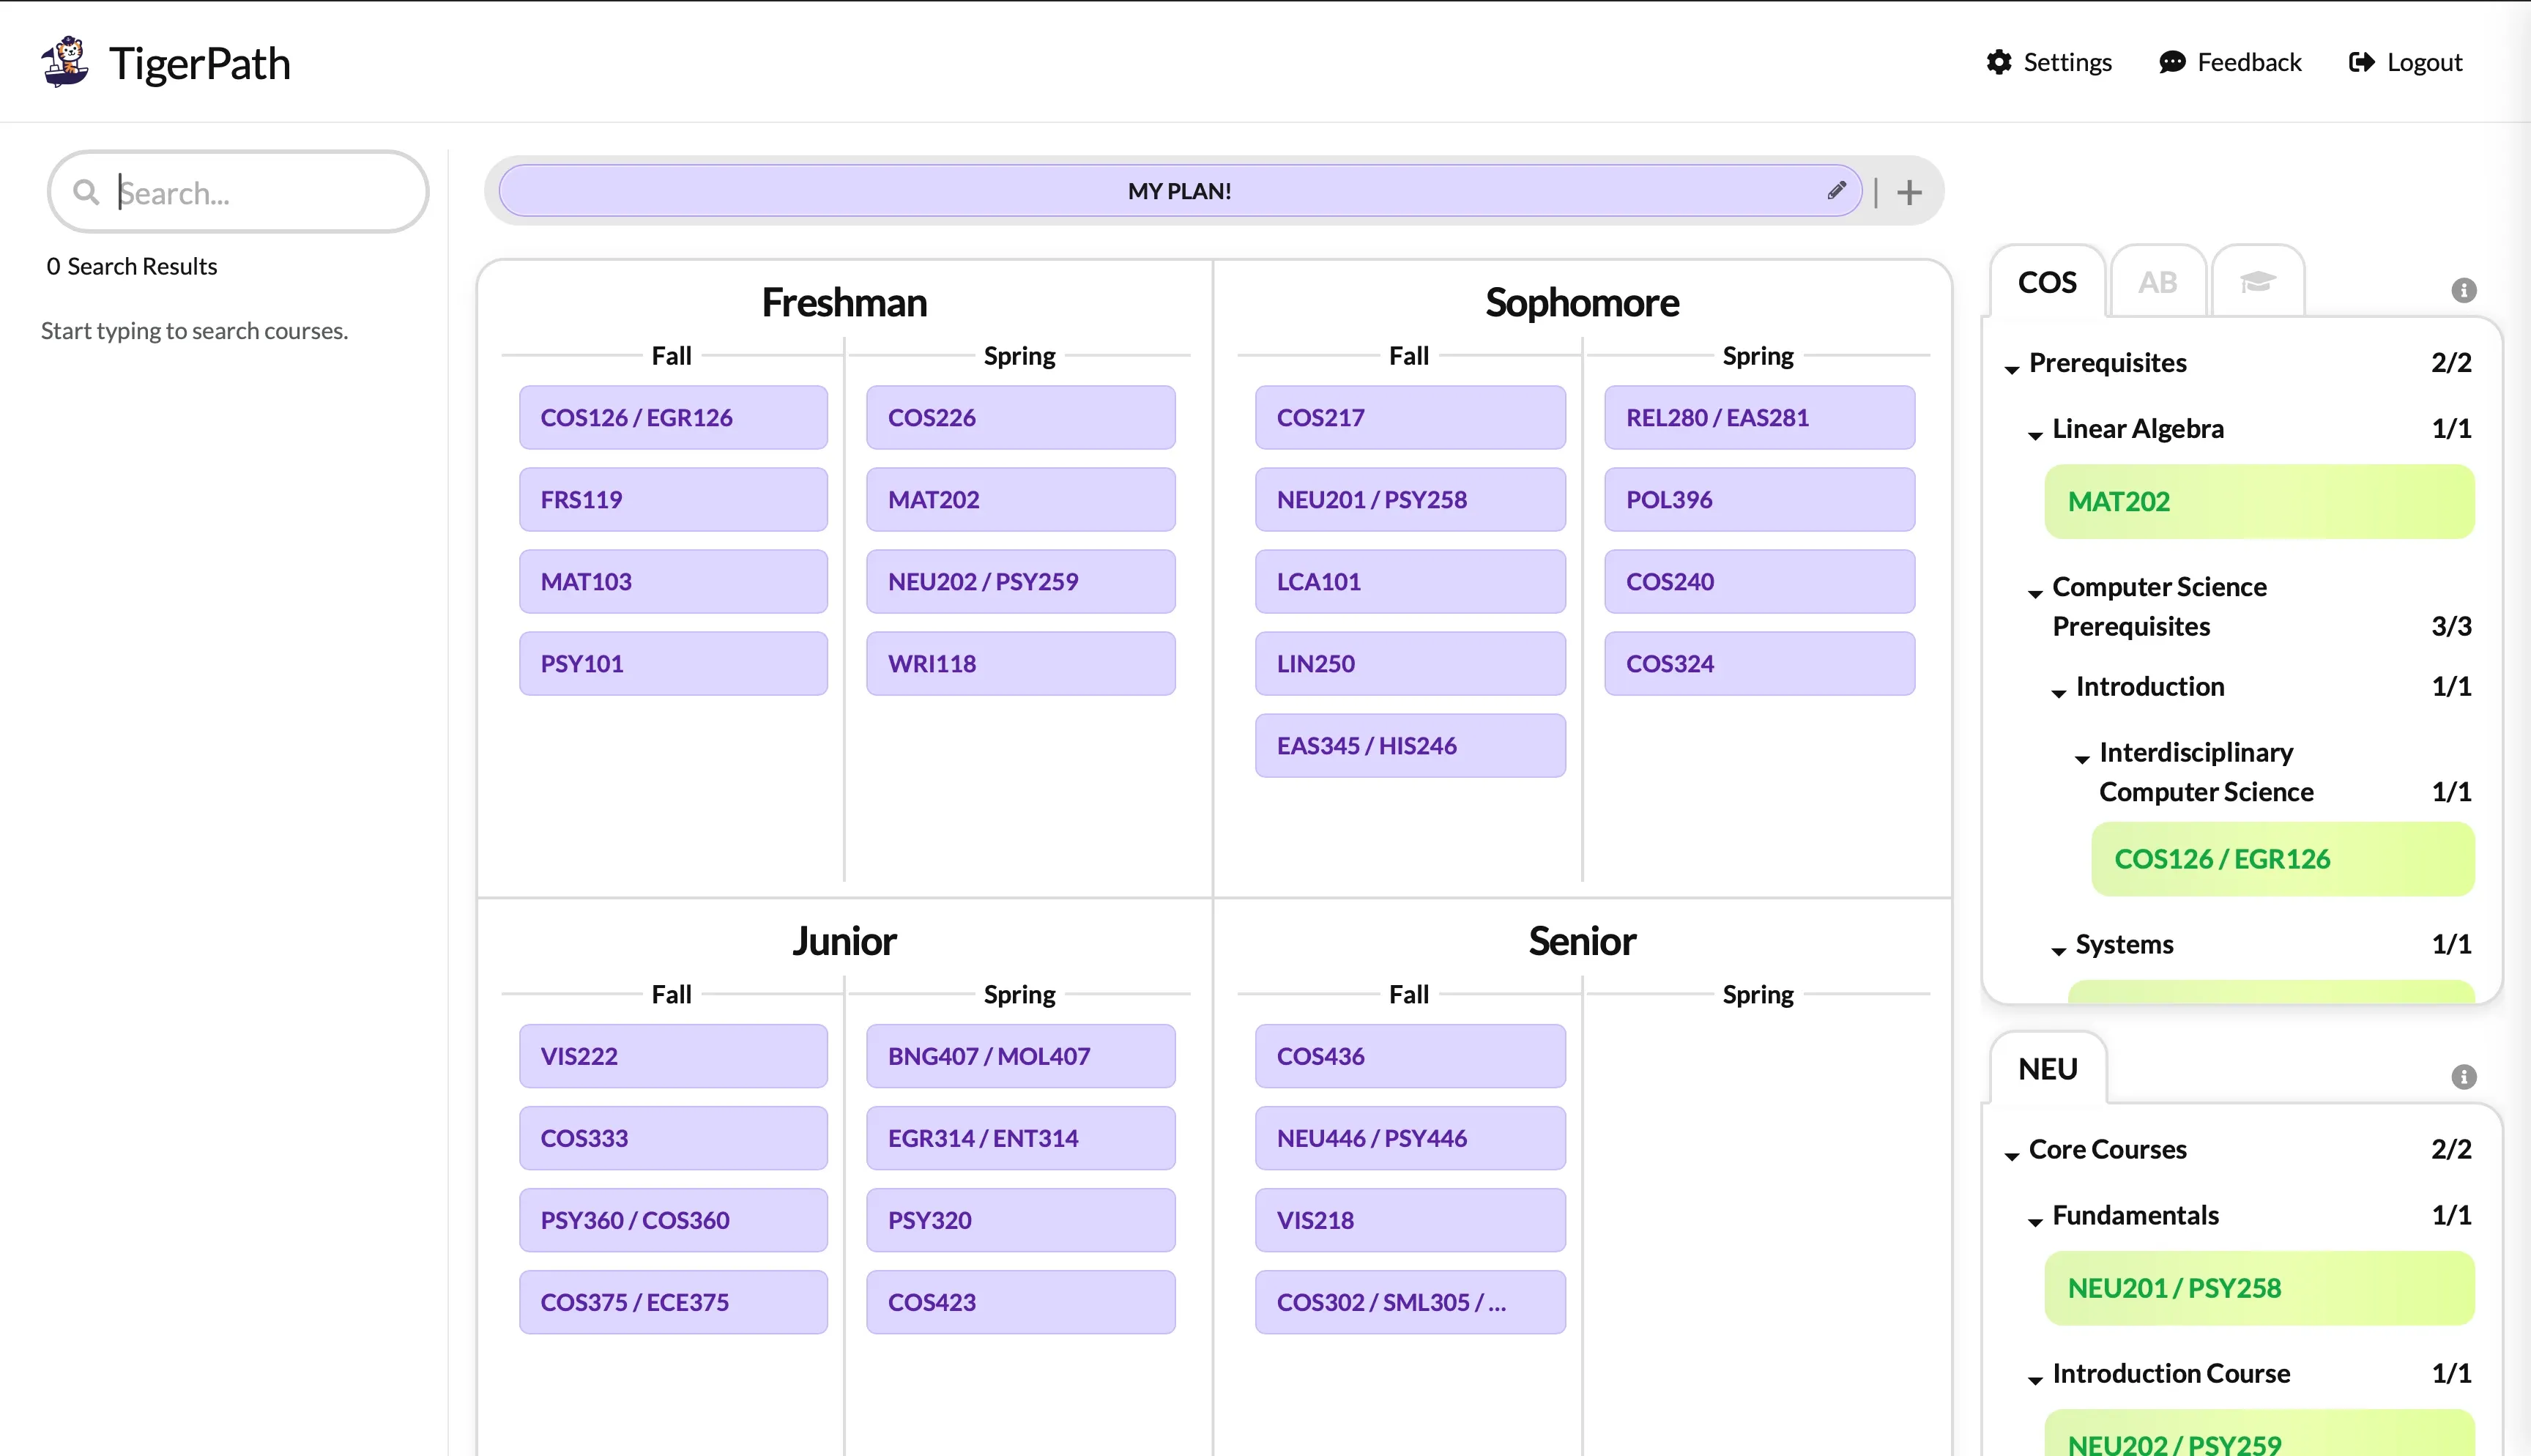Select the POL396 course card
The width and height of the screenshot is (2531, 1456).
[x=1759, y=499]
